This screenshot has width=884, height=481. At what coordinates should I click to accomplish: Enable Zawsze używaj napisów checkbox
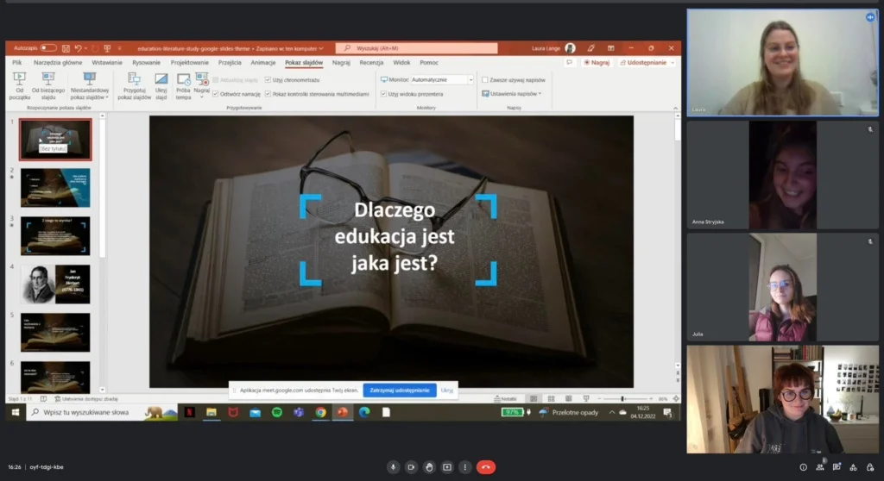coord(485,79)
